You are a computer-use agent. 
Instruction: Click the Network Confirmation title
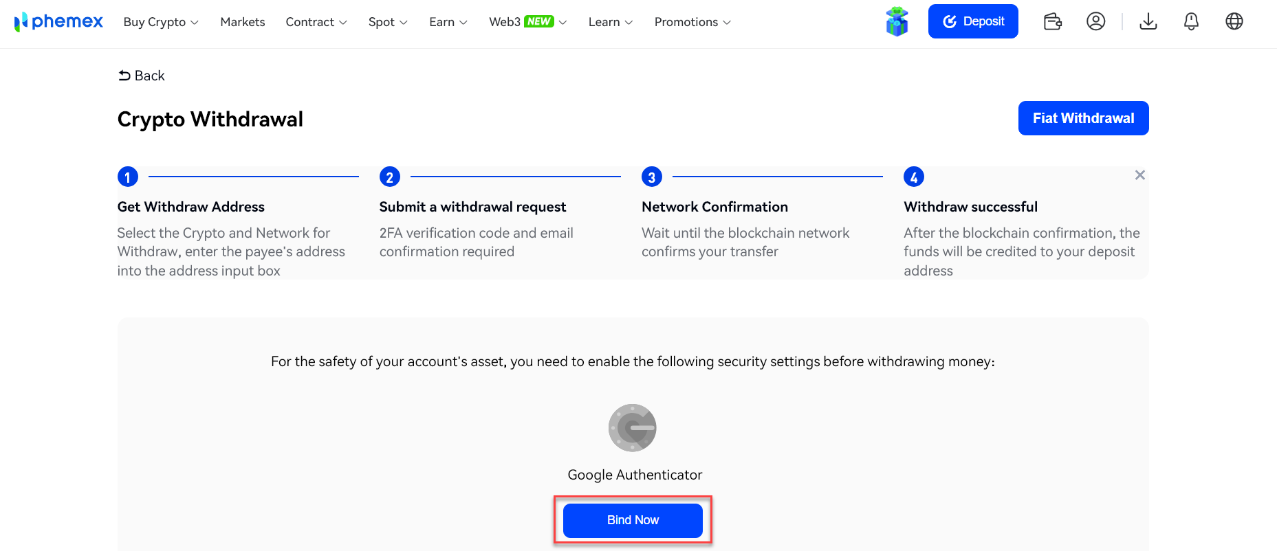tap(715, 207)
